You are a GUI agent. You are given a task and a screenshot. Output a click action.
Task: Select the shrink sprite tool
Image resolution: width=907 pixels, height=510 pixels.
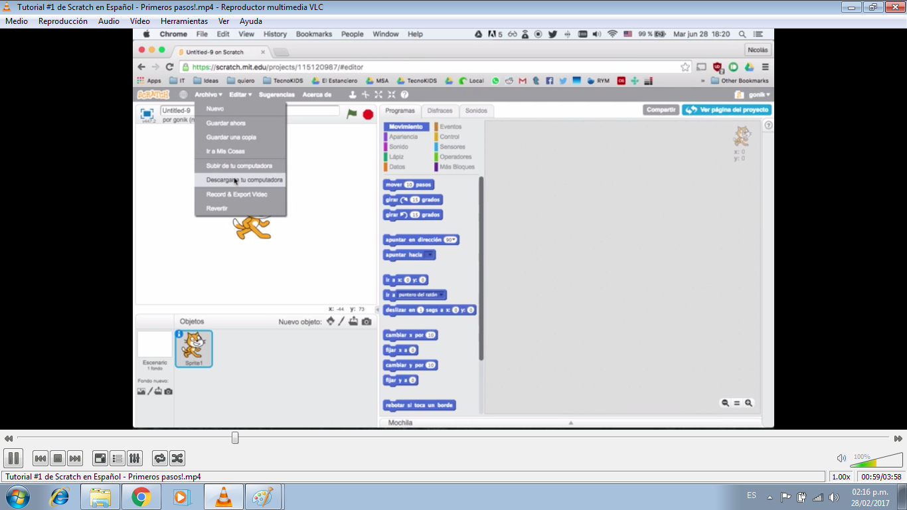tap(391, 94)
